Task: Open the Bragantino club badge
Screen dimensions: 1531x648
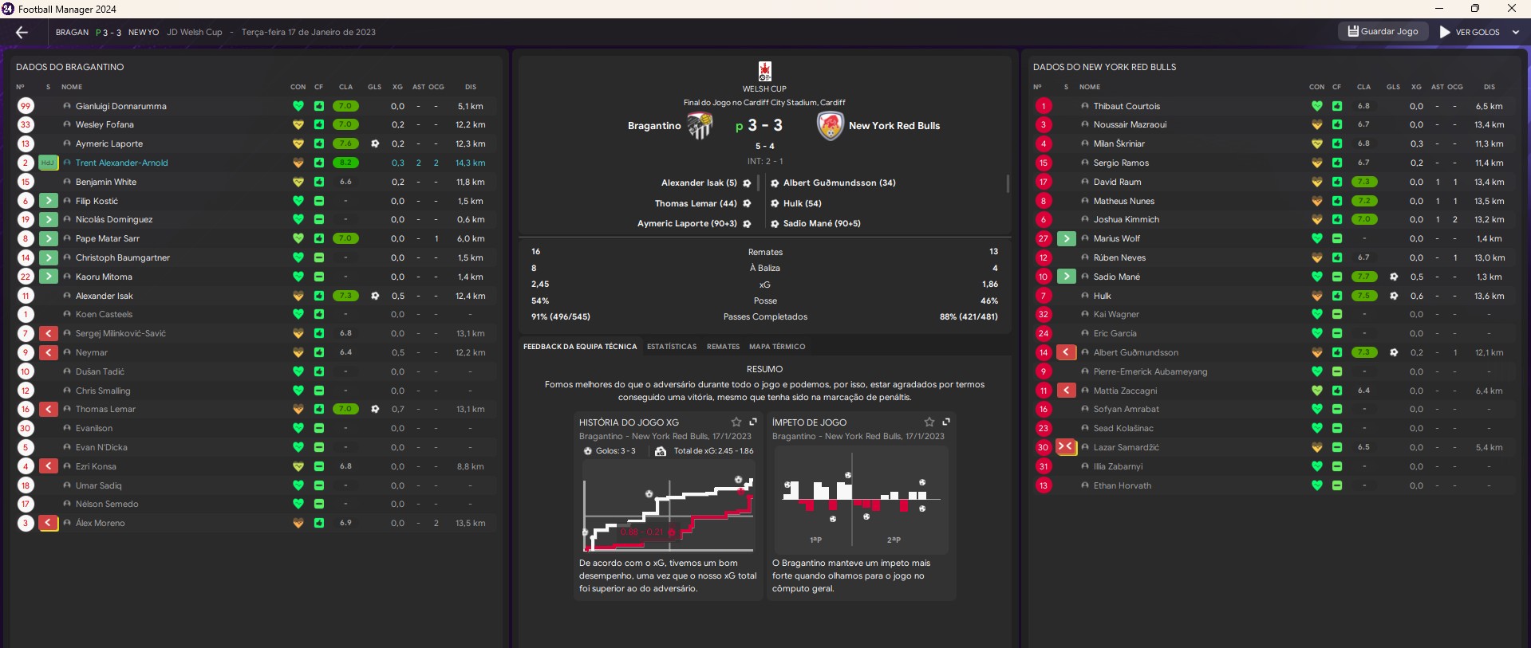Action: point(700,125)
